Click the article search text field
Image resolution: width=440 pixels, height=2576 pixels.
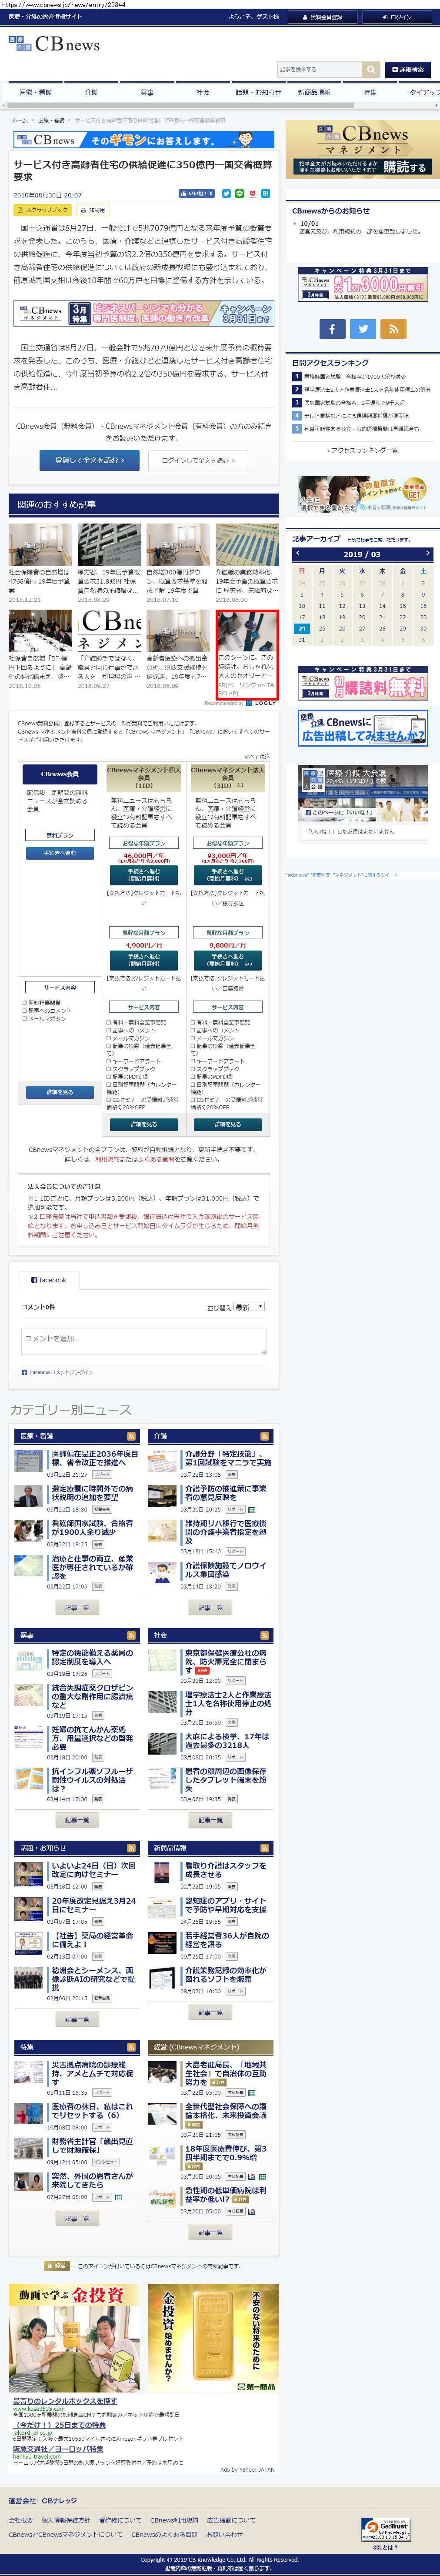pos(319,69)
